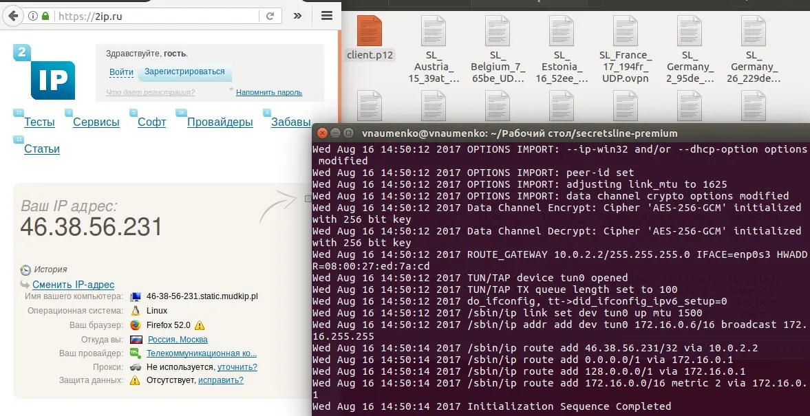Image resolution: width=810 pixels, height=416 pixels.
Task: Click исправить? link
Action: (x=221, y=380)
